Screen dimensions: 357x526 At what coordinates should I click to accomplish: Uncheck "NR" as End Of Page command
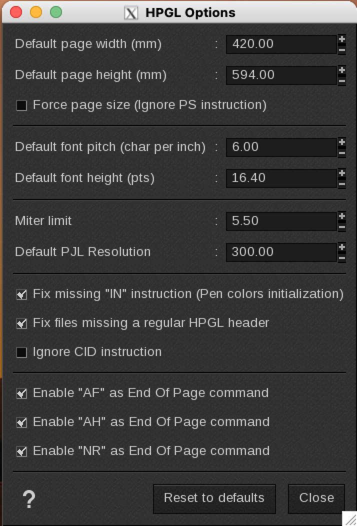point(21,451)
